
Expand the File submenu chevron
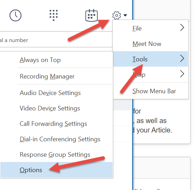pos(182,28)
